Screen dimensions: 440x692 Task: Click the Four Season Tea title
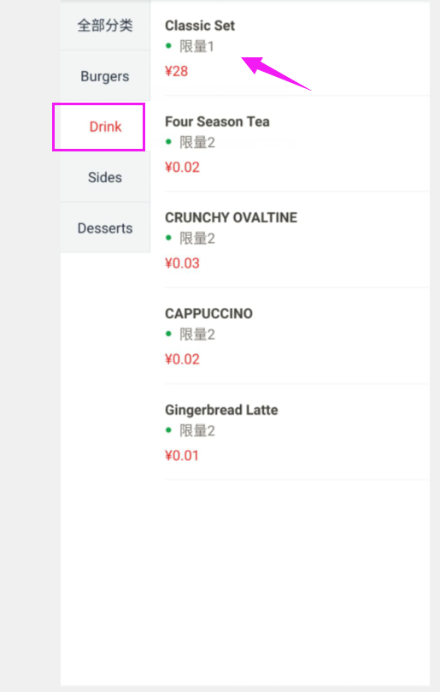pyautogui.click(x=217, y=121)
